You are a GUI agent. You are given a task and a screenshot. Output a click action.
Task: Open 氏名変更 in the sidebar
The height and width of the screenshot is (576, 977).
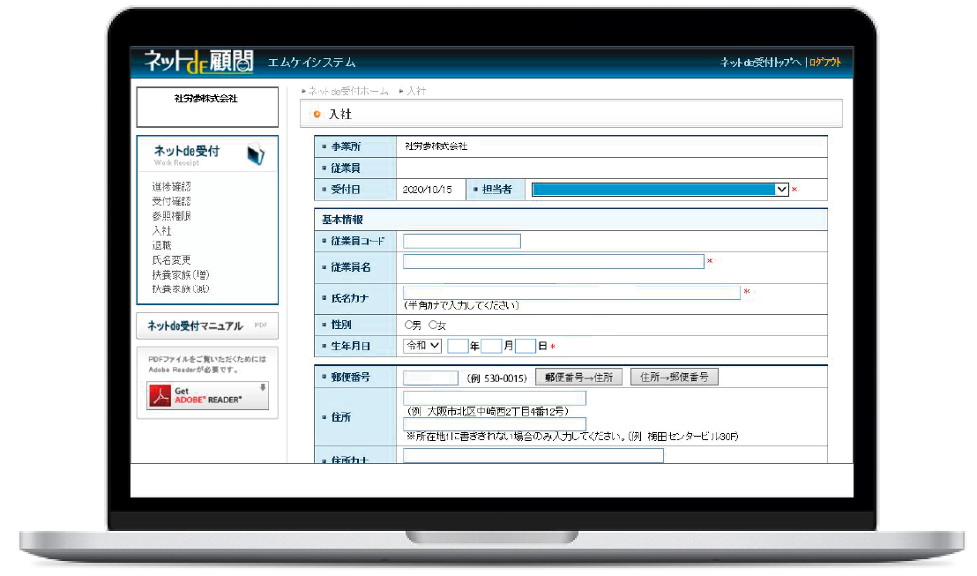171,260
